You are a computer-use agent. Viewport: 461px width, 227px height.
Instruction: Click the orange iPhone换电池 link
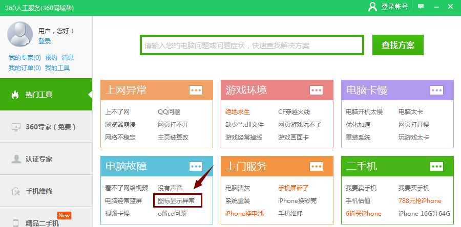[244, 214]
